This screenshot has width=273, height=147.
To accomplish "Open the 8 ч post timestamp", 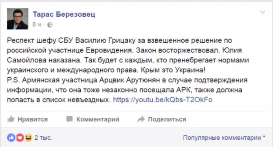I will (x=37, y=25).
